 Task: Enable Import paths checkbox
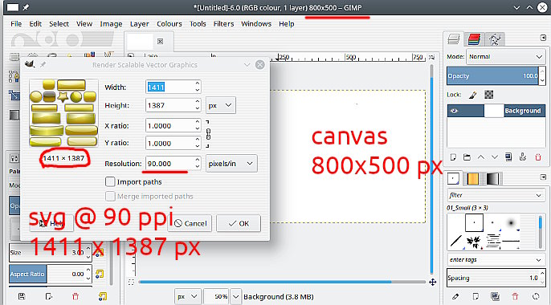tap(110, 182)
